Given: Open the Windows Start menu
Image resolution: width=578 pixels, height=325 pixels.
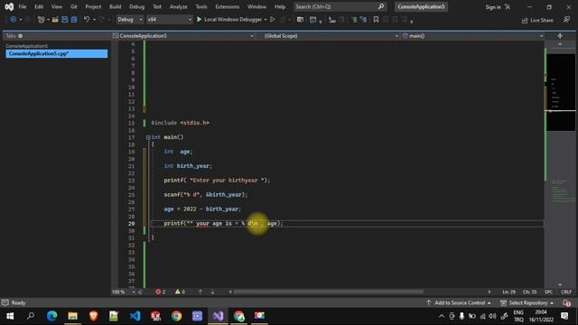Looking at the screenshot, I should coord(10,316).
